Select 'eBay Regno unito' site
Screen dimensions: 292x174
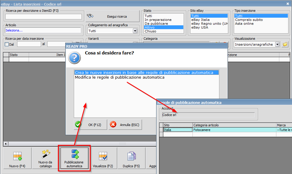209,24
